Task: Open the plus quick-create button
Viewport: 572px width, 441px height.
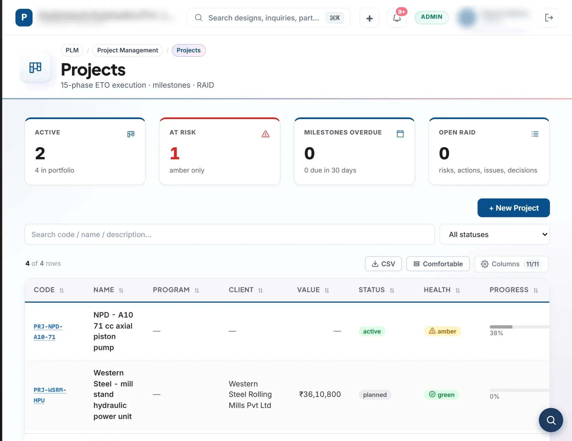Action: tap(369, 18)
